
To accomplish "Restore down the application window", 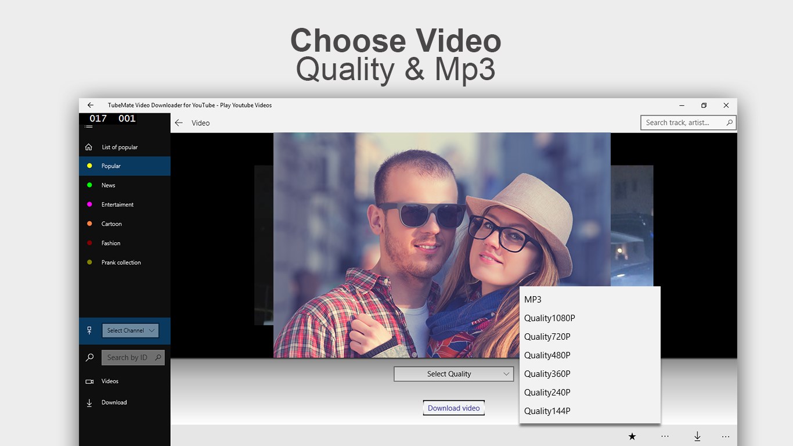I will 704,105.
